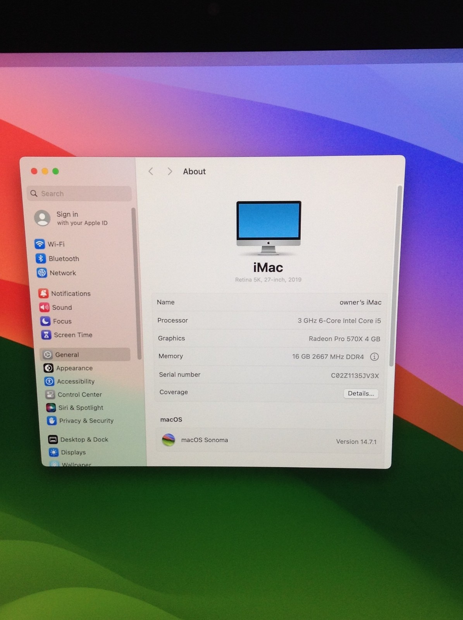Open the Sound speaker icon
The image size is (463, 620).
(x=44, y=307)
